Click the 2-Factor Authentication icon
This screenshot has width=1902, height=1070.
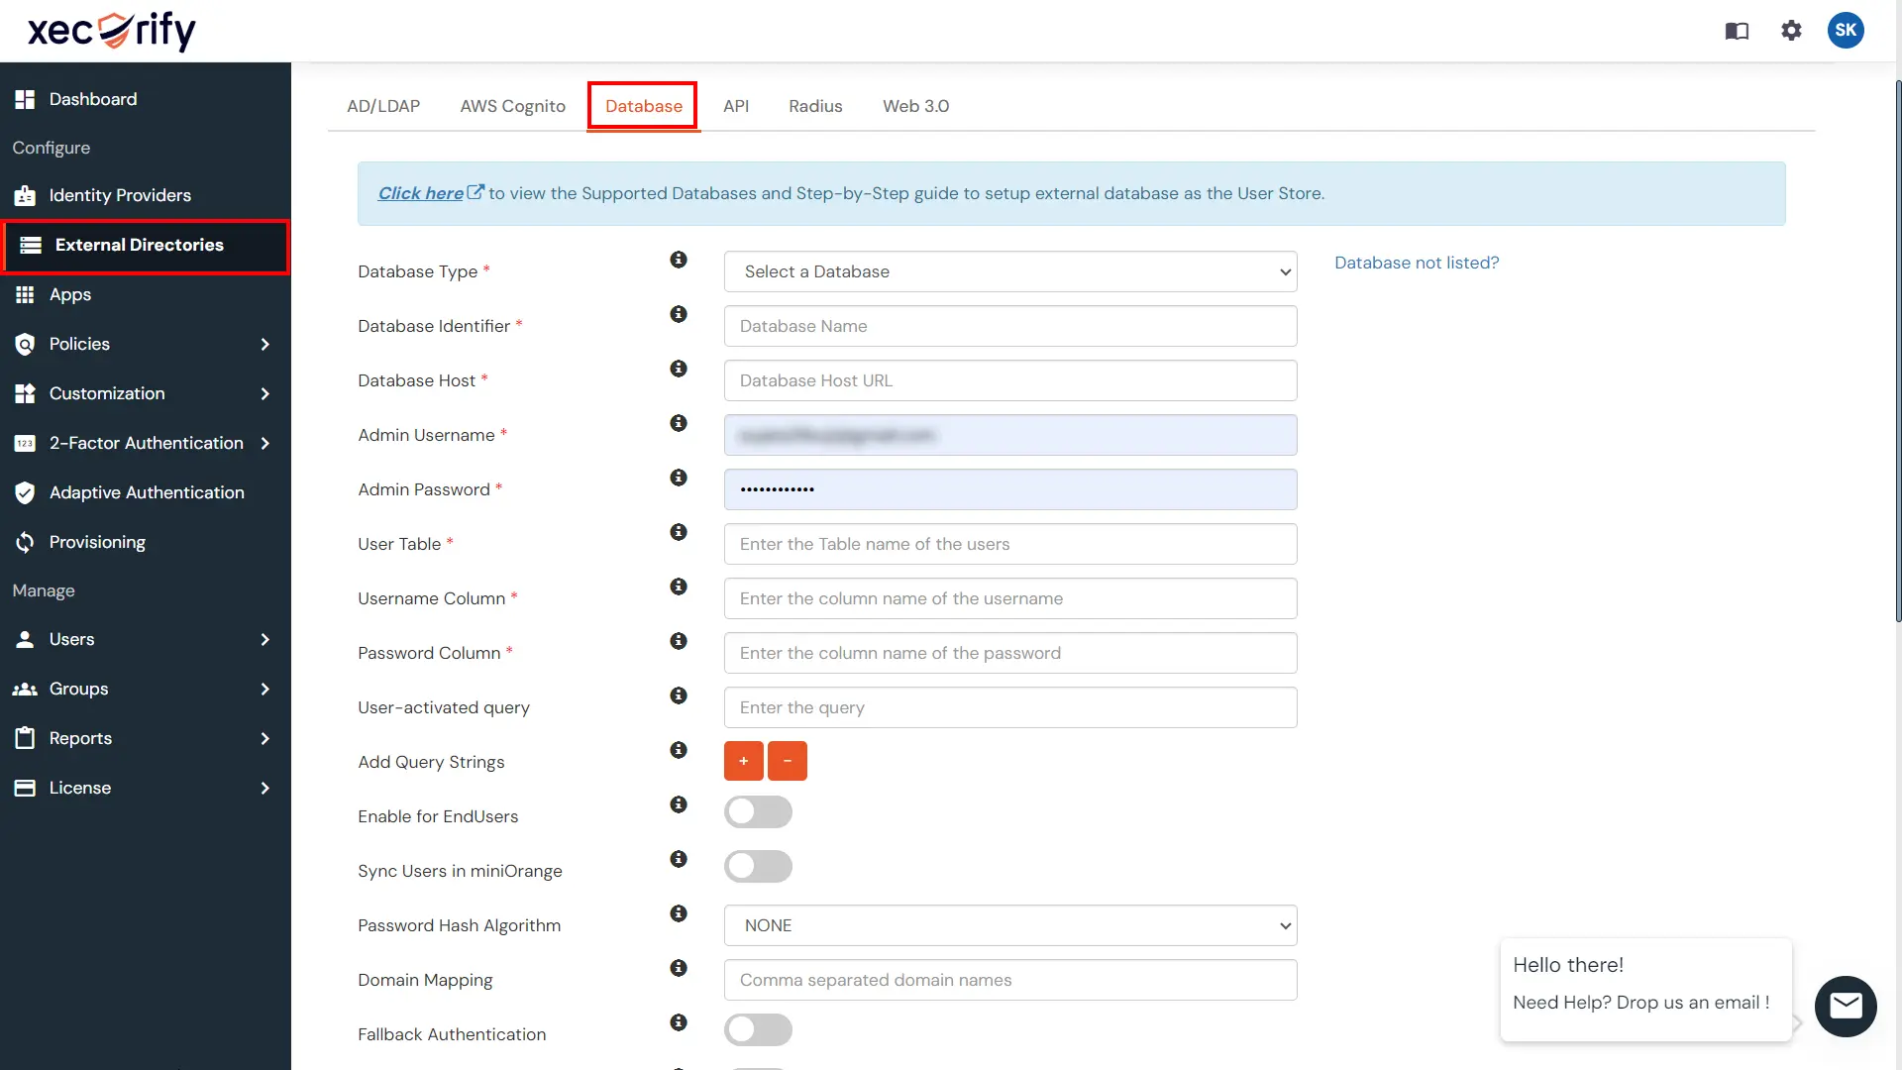[25, 443]
